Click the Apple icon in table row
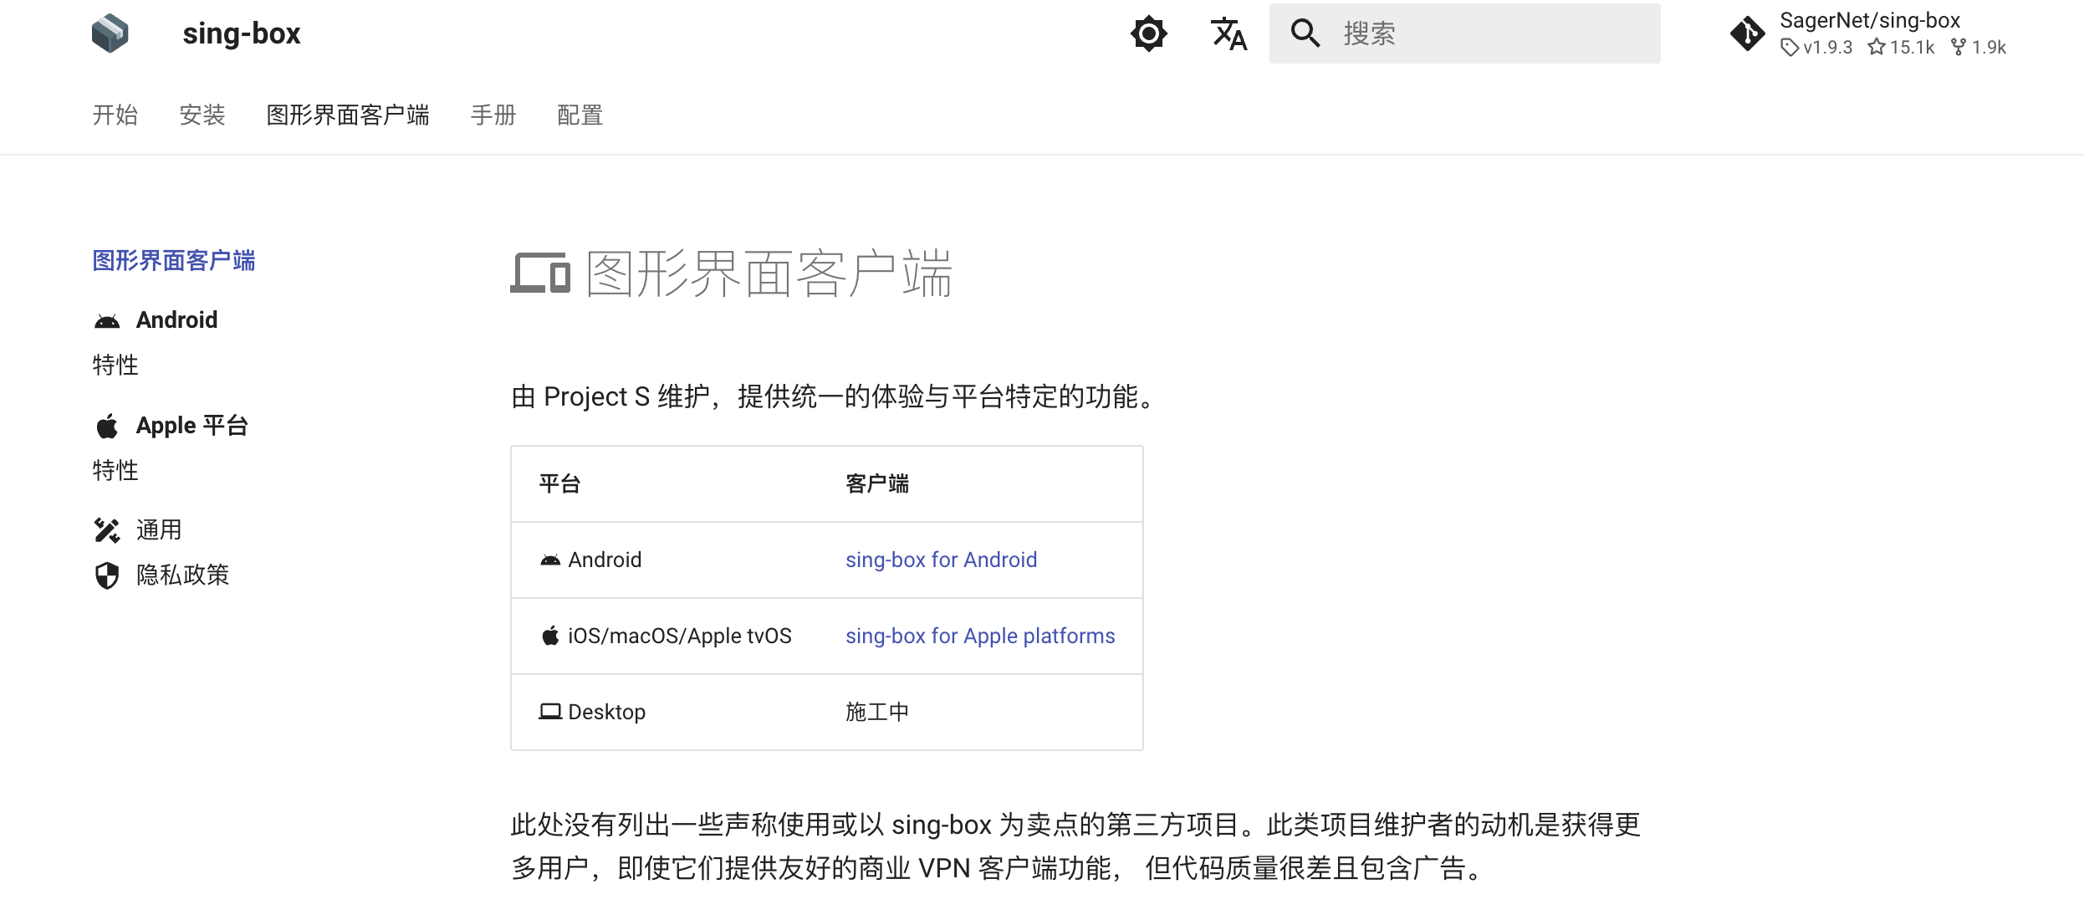The height and width of the screenshot is (920, 2084). coord(550,636)
